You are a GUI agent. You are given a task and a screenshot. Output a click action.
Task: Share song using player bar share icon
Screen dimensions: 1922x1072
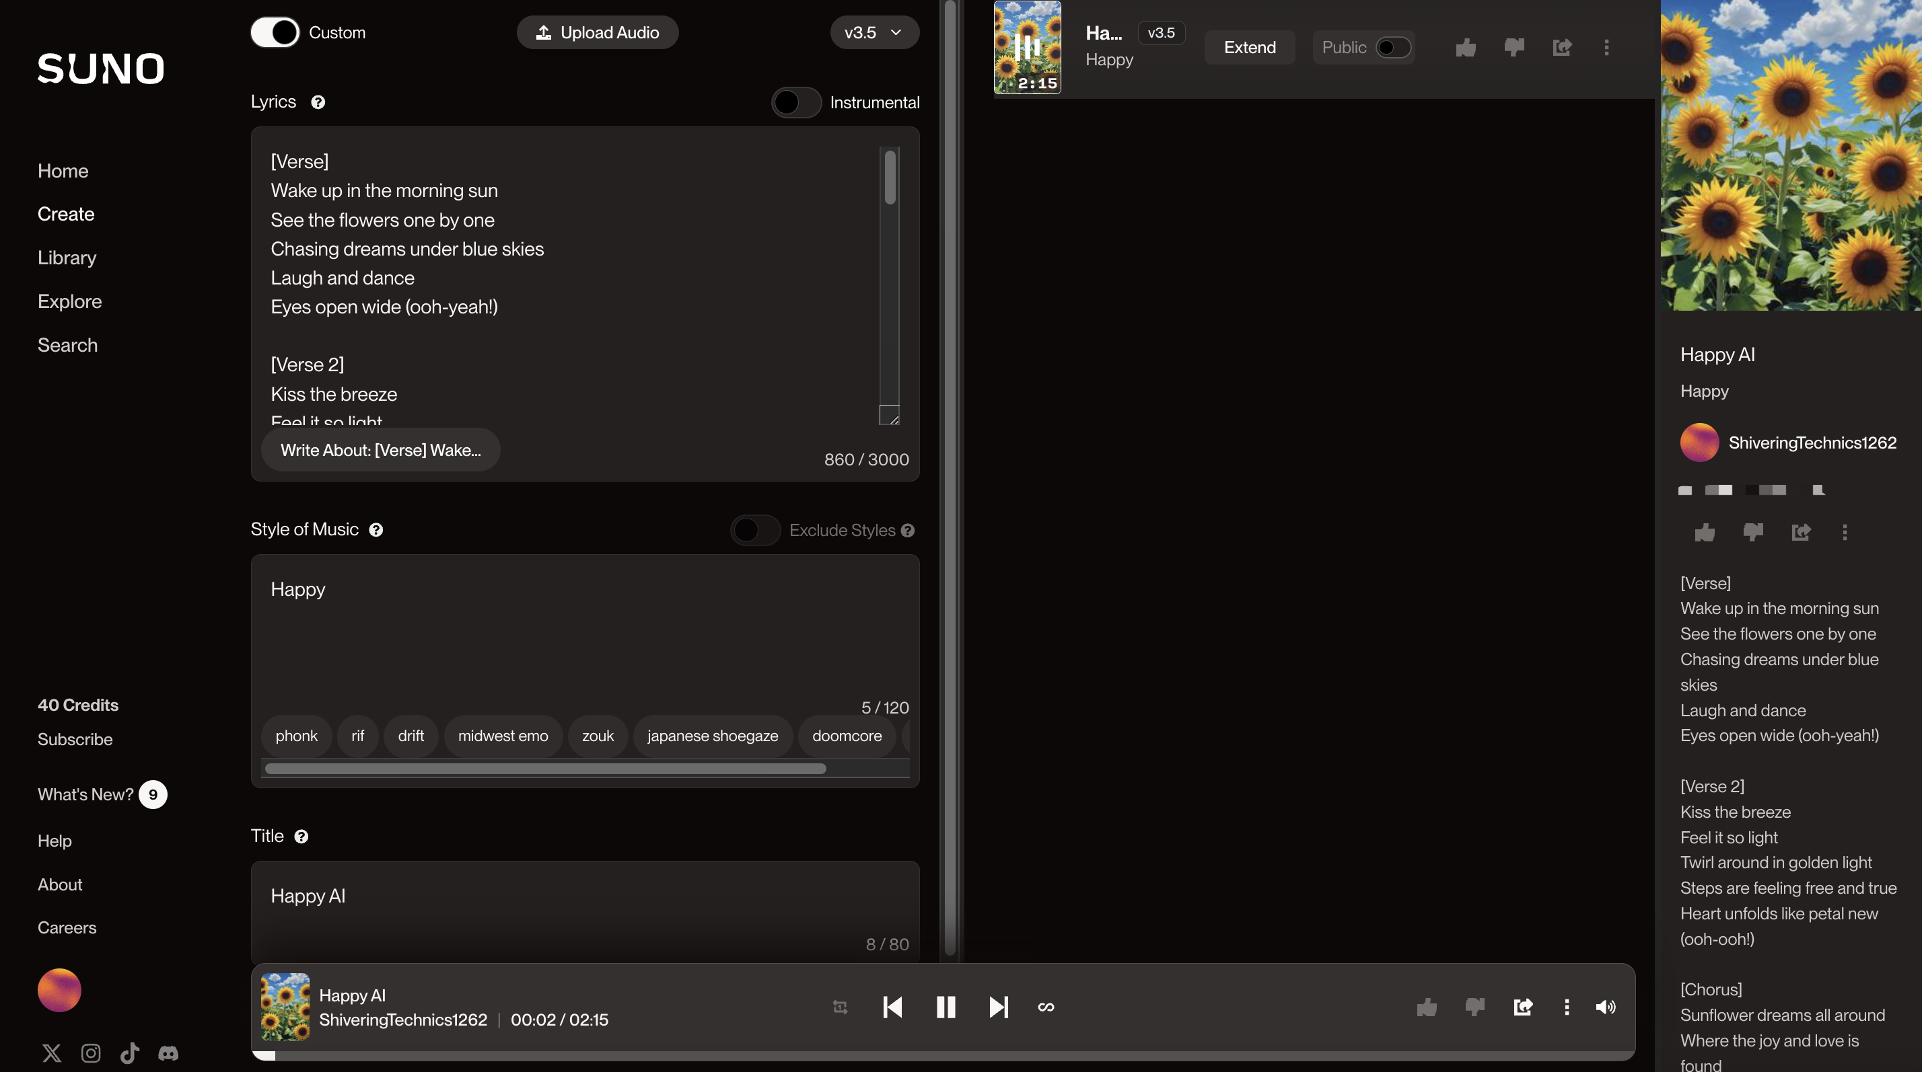pyautogui.click(x=1522, y=1007)
